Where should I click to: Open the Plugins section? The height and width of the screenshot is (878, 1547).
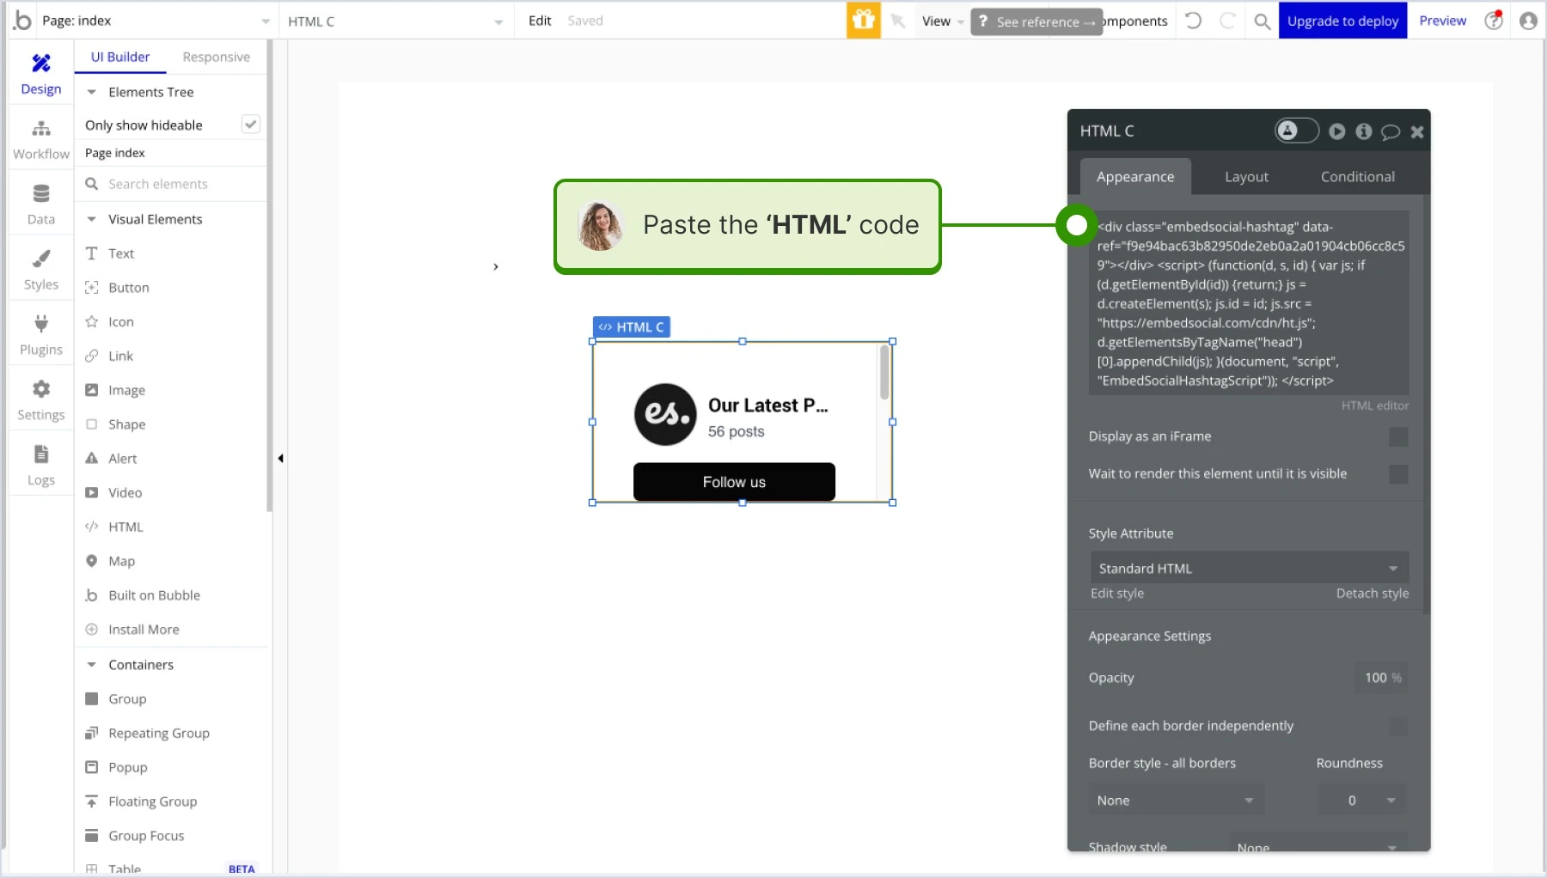tap(40, 336)
